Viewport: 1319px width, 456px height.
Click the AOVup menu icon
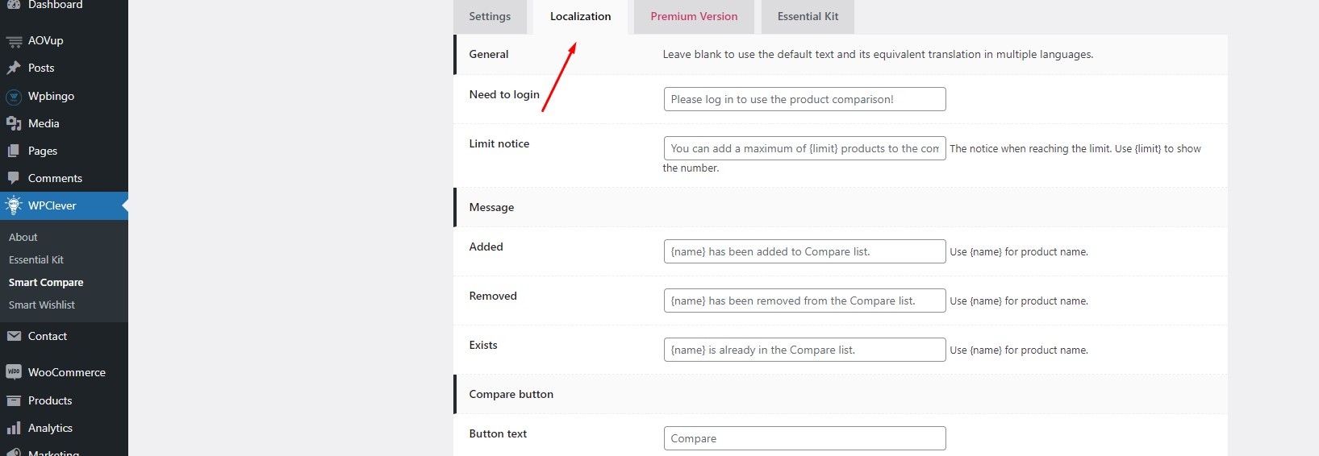(x=14, y=41)
